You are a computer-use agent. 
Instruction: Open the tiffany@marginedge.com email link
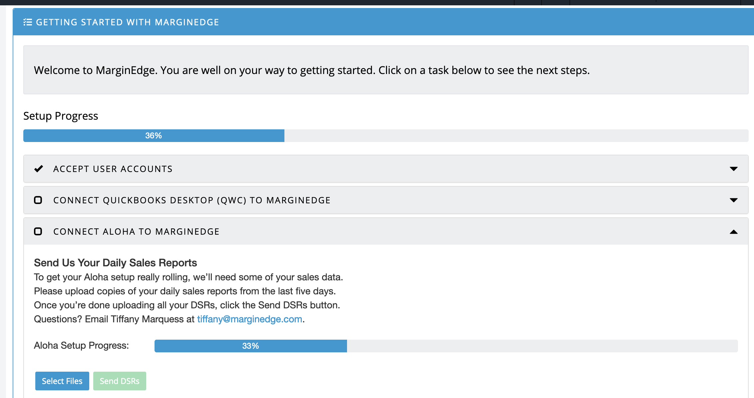(250, 319)
